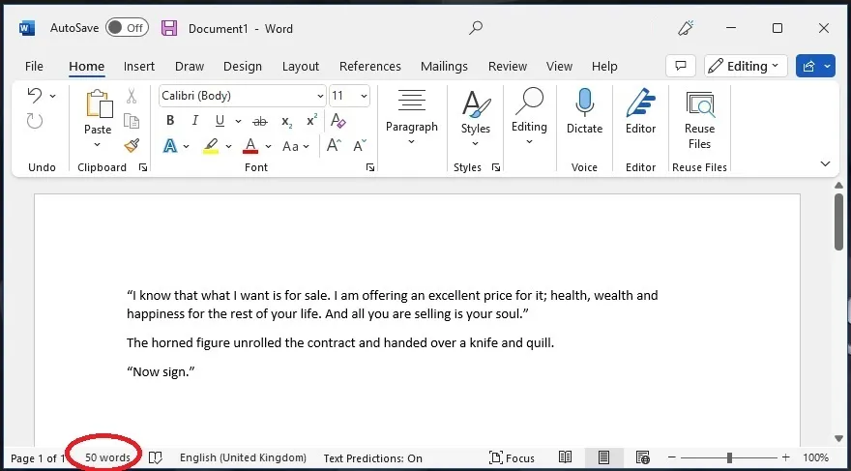
Task: Toggle the AutoSave switch
Action: [127, 28]
